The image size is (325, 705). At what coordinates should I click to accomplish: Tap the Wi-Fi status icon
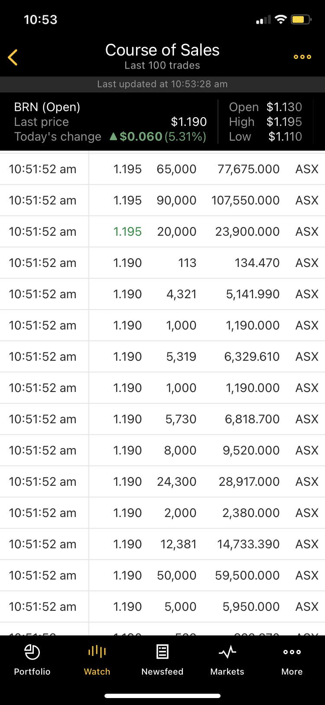[x=281, y=20]
